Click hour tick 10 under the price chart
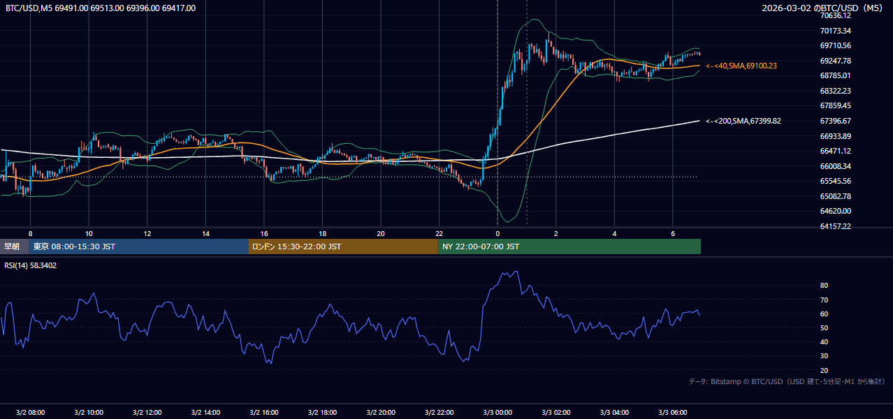 (89, 233)
